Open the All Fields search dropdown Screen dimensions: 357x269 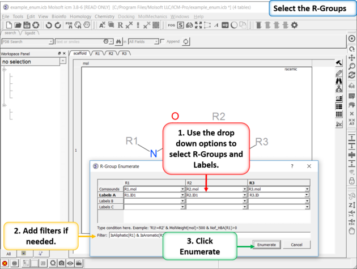(156, 41)
